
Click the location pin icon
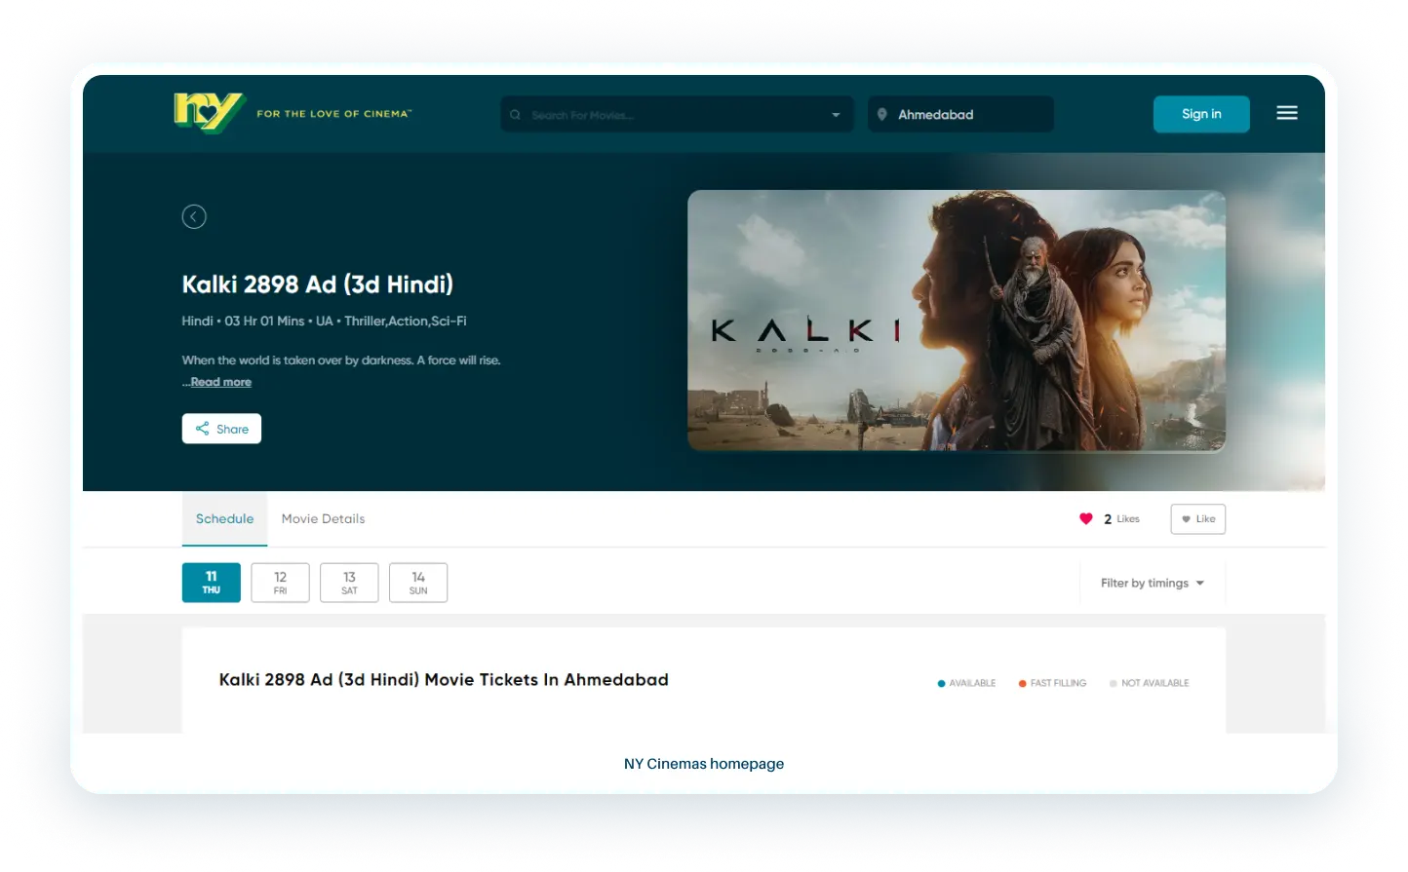point(881,114)
